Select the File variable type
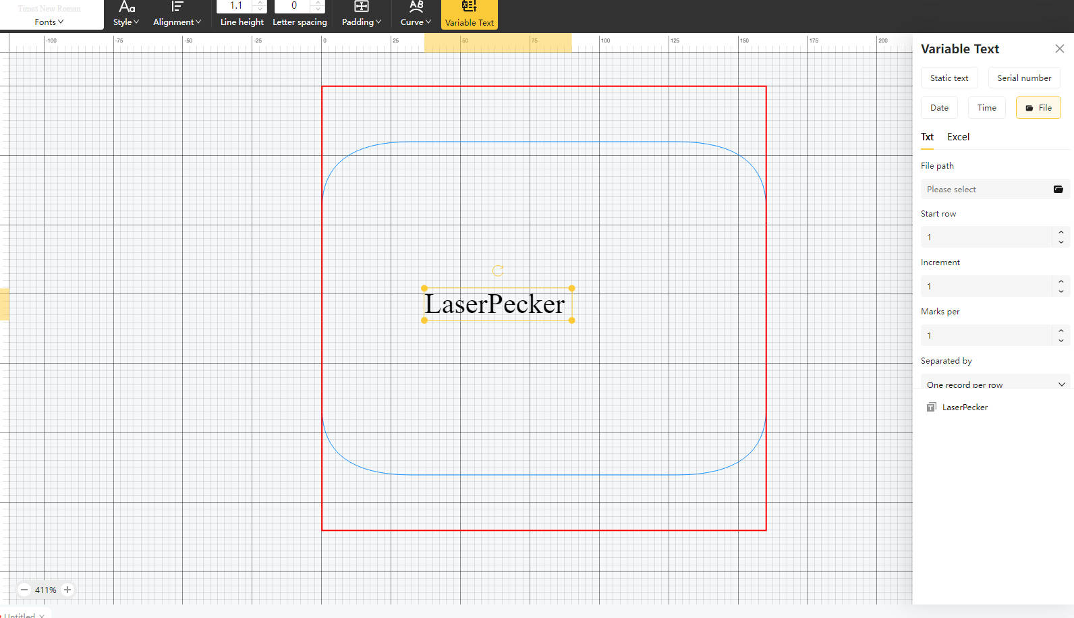This screenshot has height=618, width=1074. tap(1038, 107)
